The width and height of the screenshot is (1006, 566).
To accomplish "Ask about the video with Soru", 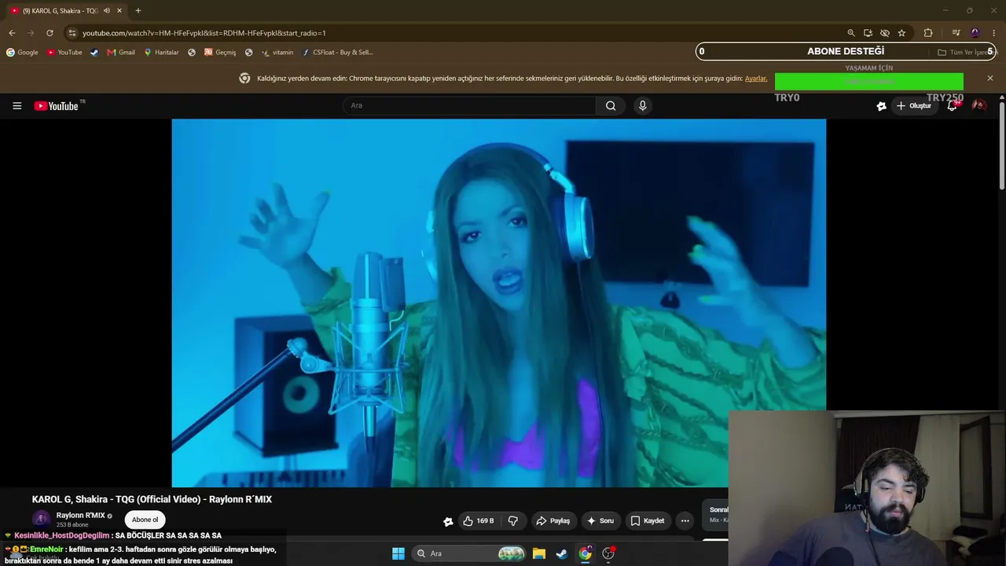I will pyautogui.click(x=600, y=520).
